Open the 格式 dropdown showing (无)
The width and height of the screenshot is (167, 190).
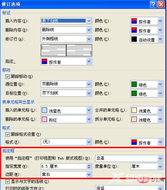pos(66,142)
